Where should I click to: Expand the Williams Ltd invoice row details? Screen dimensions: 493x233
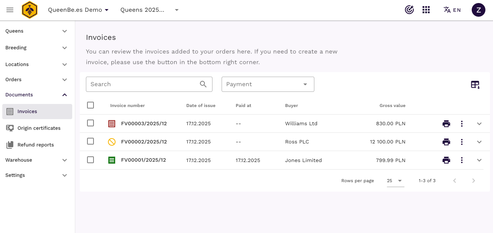point(479,124)
